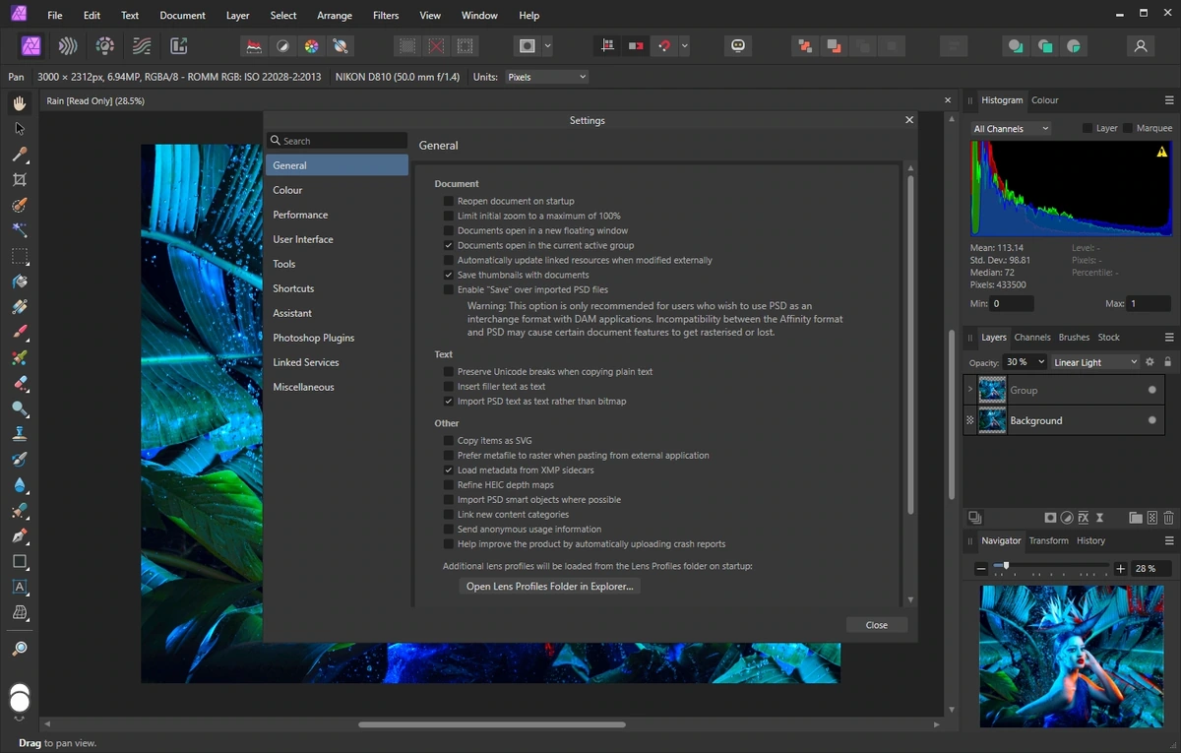This screenshot has height=753, width=1181.
Task: Apply Auto Levels from toolbar
Action: (254, 45)
